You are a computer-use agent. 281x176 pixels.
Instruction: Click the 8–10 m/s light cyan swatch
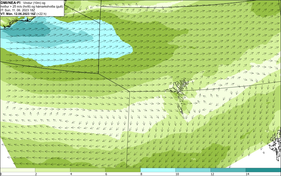(158, 170)
